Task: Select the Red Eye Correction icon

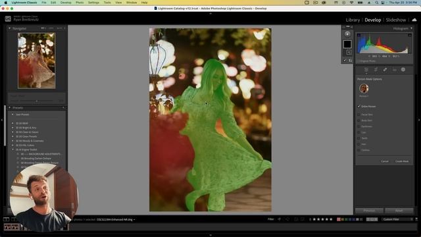Action: point(394,70)
